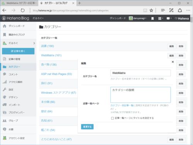Viewport: 193px width, 145px height.
Task: Click the Hatena Blog logo
Action: tap(15, 18)
